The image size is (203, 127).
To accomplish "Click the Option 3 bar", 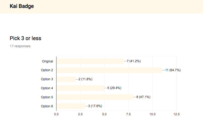I will [x=66, y=79].
